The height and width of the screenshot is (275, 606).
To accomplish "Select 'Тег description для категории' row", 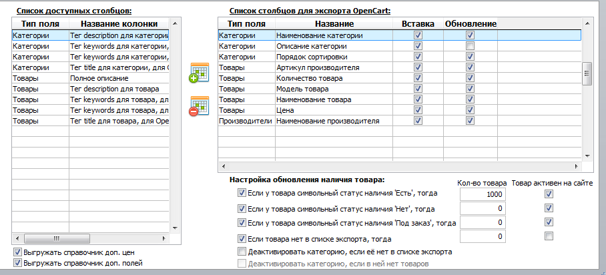I will coord(91,35).
